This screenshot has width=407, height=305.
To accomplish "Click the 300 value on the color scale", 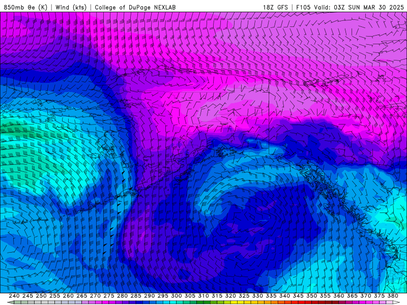I will coord(176,296).
